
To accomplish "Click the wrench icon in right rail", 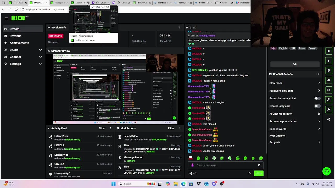I will (329, 109).
